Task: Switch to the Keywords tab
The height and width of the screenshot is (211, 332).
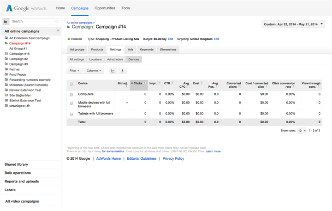Action: click(x=146, y=49)
